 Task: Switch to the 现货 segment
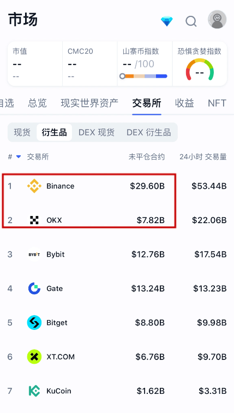(x=22, y=132)
